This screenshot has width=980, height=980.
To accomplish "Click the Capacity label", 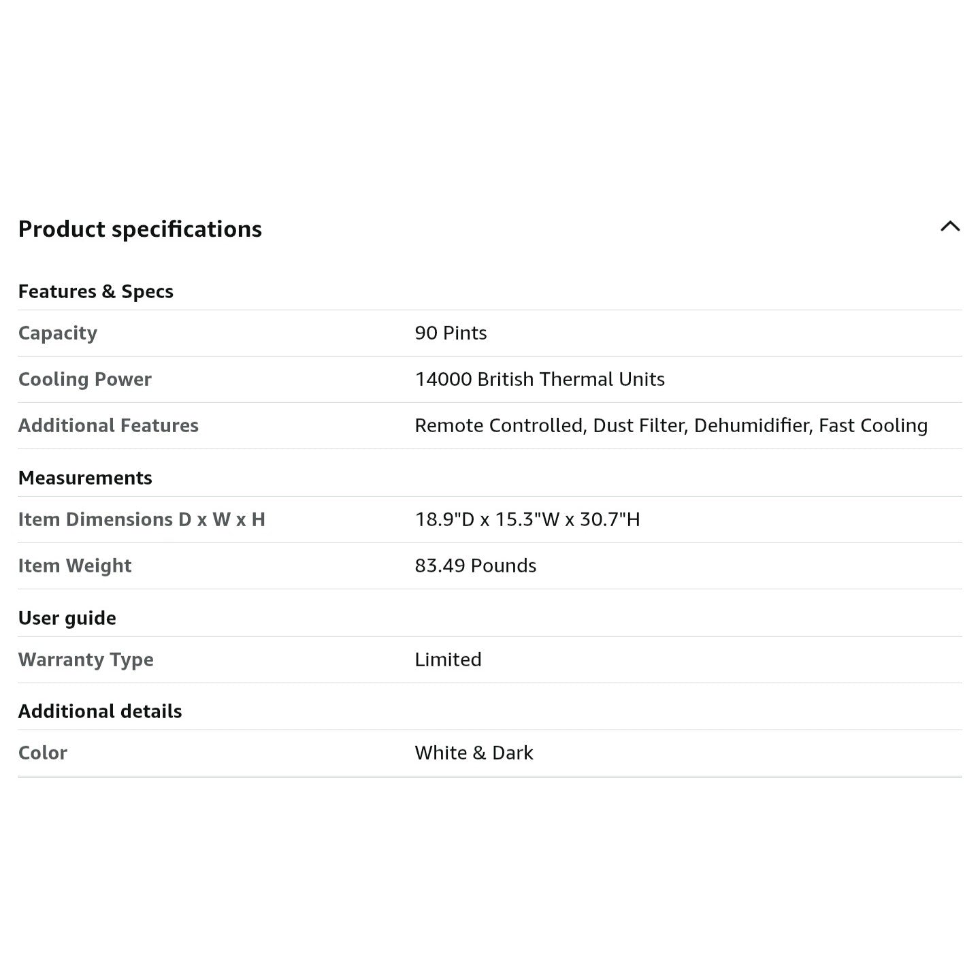I will click(x=58, y=333).
